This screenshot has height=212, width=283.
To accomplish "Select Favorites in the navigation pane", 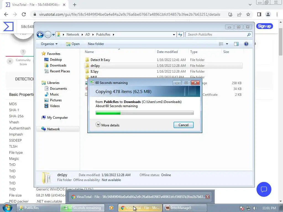I will pos(51,54).
